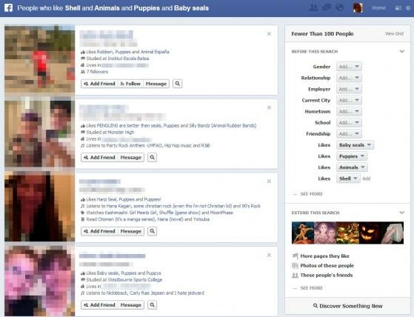Viewport: 414px width, 317px height.
Task: Open the Puppies likes dropdown
Action: click(x=352, y=156)
